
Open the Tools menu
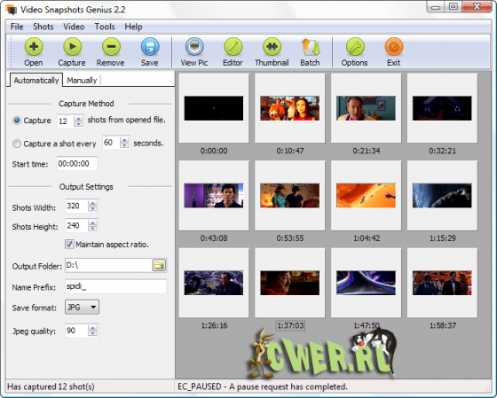(105, 27)
